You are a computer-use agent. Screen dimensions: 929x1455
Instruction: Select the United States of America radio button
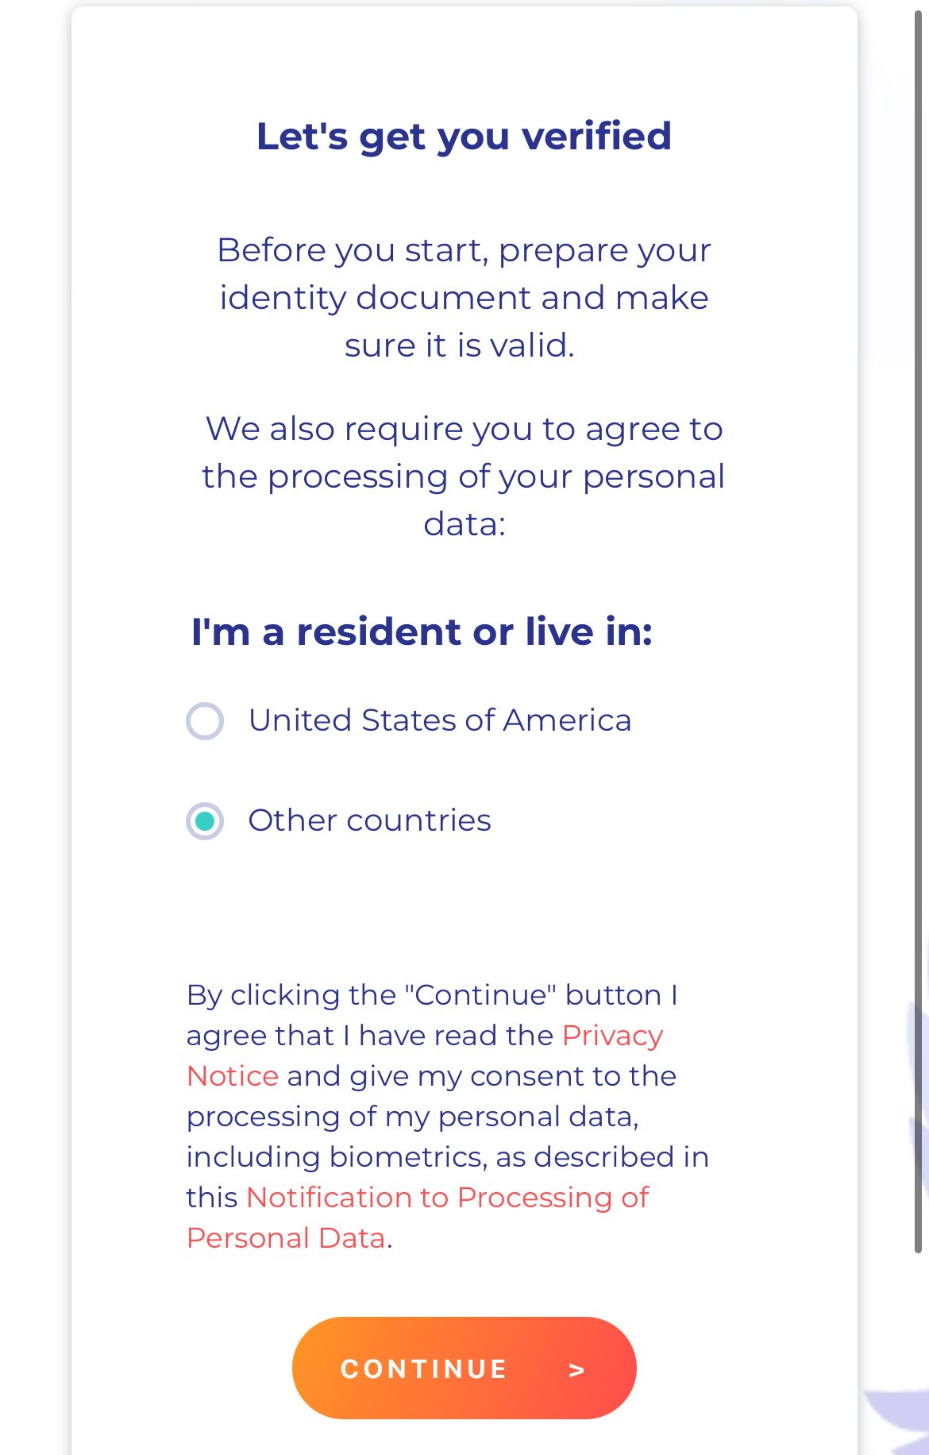(x=205, y=721)
